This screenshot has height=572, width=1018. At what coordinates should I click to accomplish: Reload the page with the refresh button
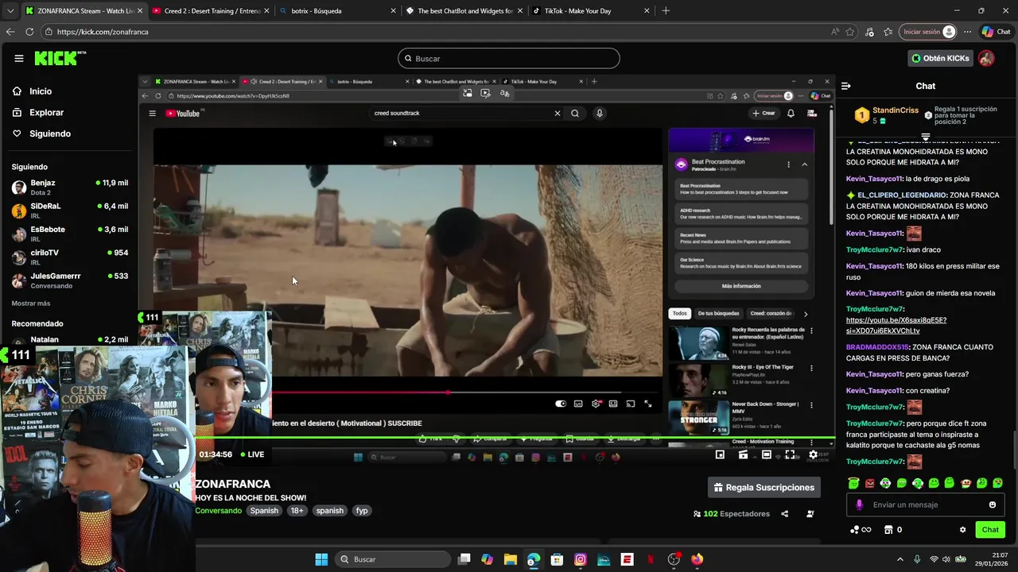point(29,32)
